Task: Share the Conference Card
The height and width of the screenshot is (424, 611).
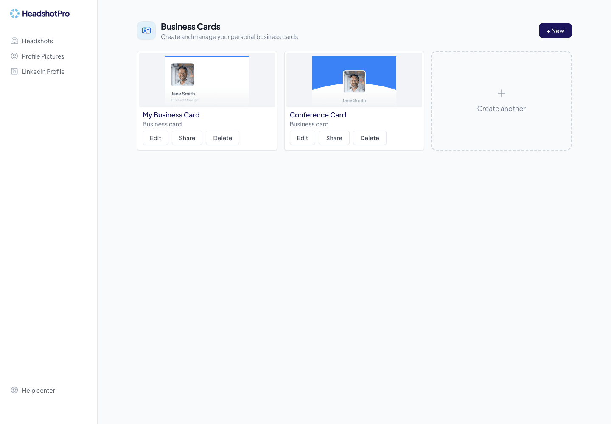Action: (x=334, y=138)
